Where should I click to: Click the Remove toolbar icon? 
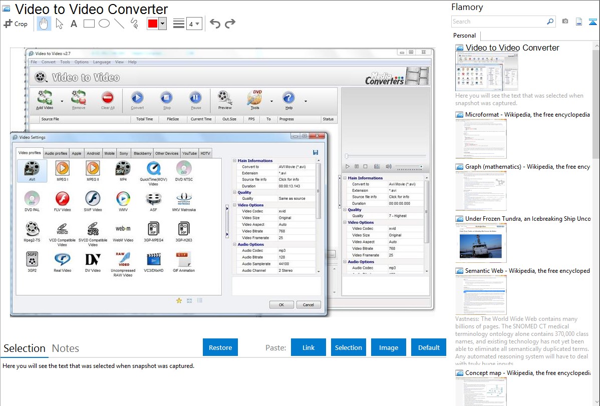79,100
